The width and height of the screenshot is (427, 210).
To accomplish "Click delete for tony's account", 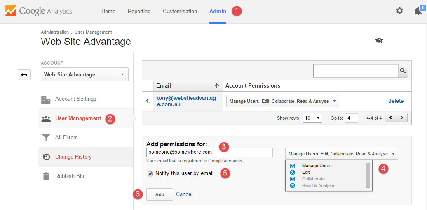I will [396, 101].
